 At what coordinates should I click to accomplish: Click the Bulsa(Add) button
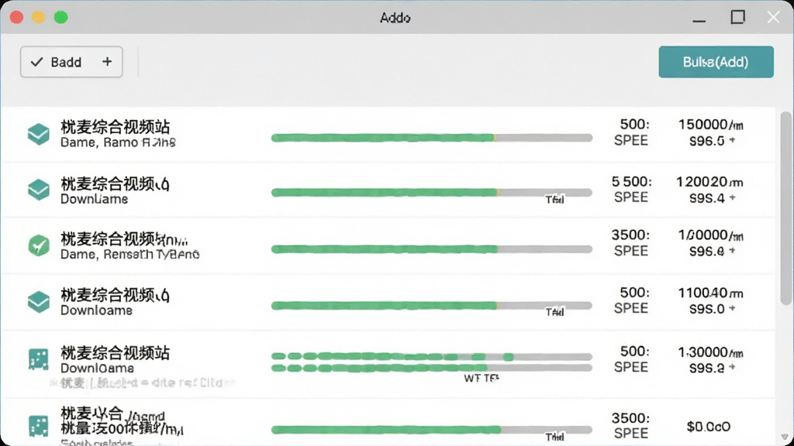716,62
